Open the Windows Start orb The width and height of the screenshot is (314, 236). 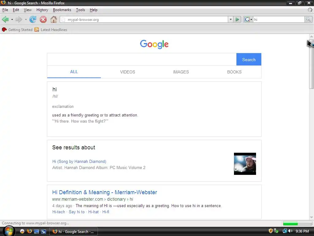pyautogui.click(x=9, y=231)
